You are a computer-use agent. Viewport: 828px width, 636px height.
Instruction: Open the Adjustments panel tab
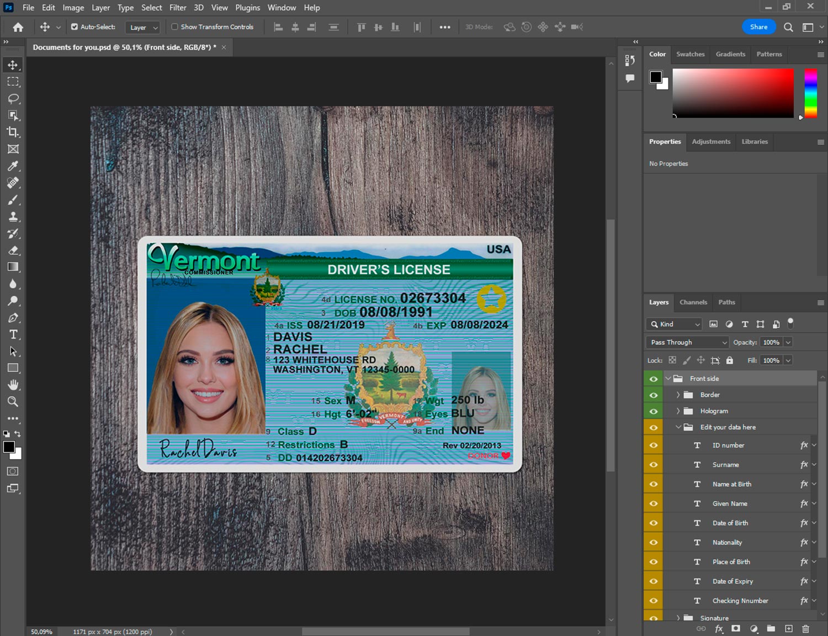coord(711,141)
